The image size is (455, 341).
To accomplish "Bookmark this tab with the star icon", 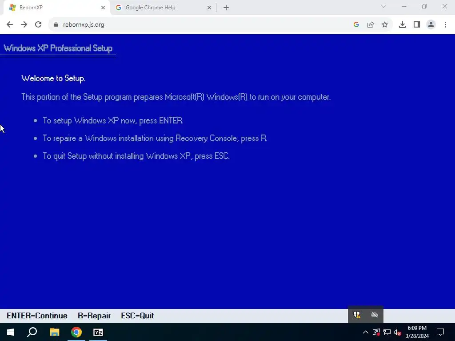I will click(385, 25).
